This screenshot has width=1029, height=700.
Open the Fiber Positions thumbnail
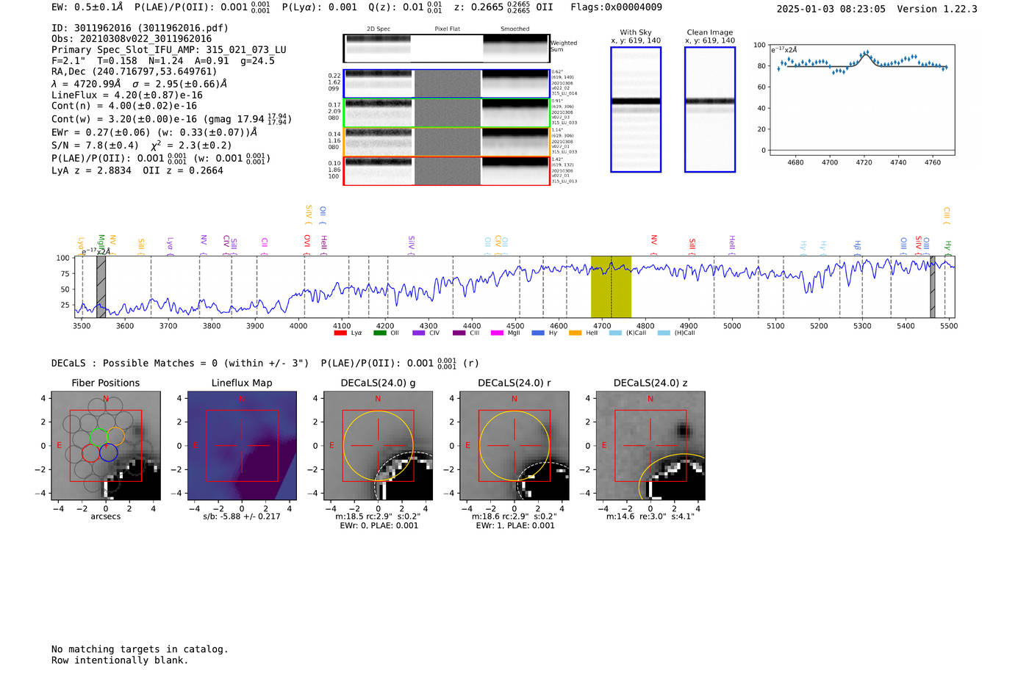pos(106,446)
